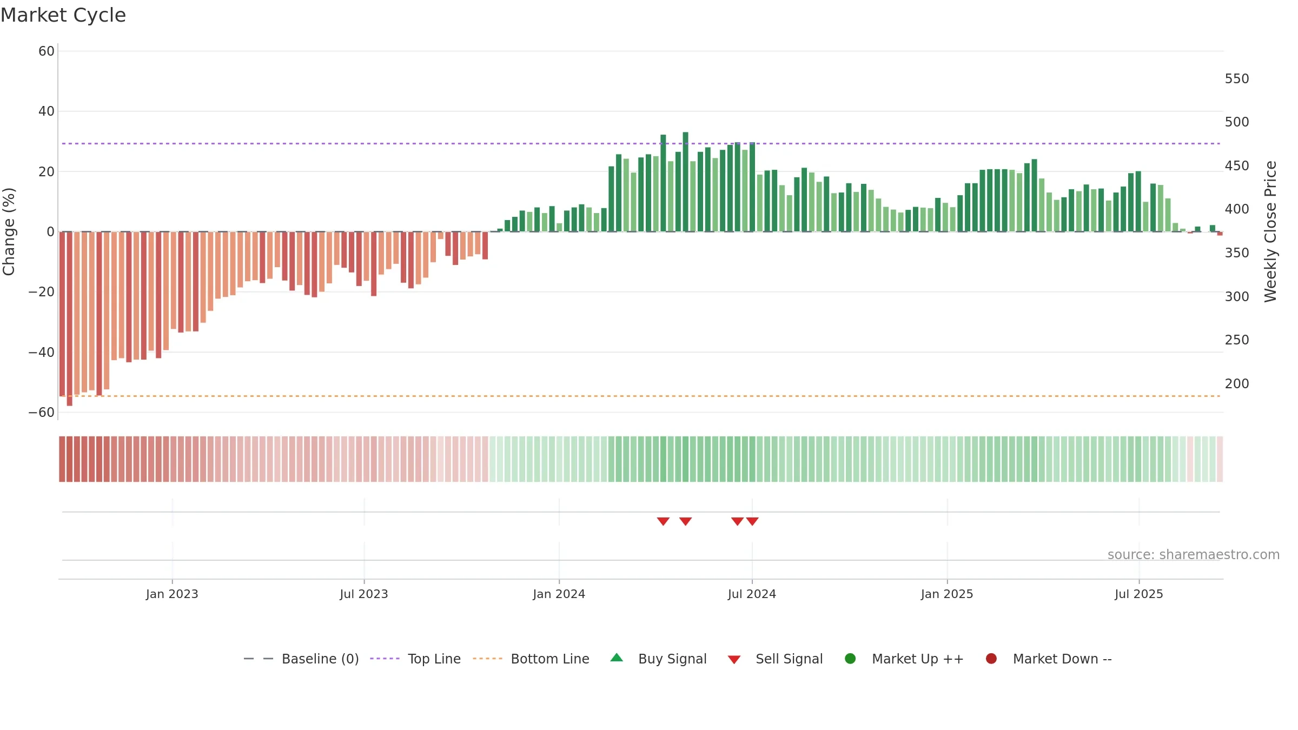Click the Buy Signal legend label
The height and width of the screenshot is (730, 1298).
click(672, 659)
